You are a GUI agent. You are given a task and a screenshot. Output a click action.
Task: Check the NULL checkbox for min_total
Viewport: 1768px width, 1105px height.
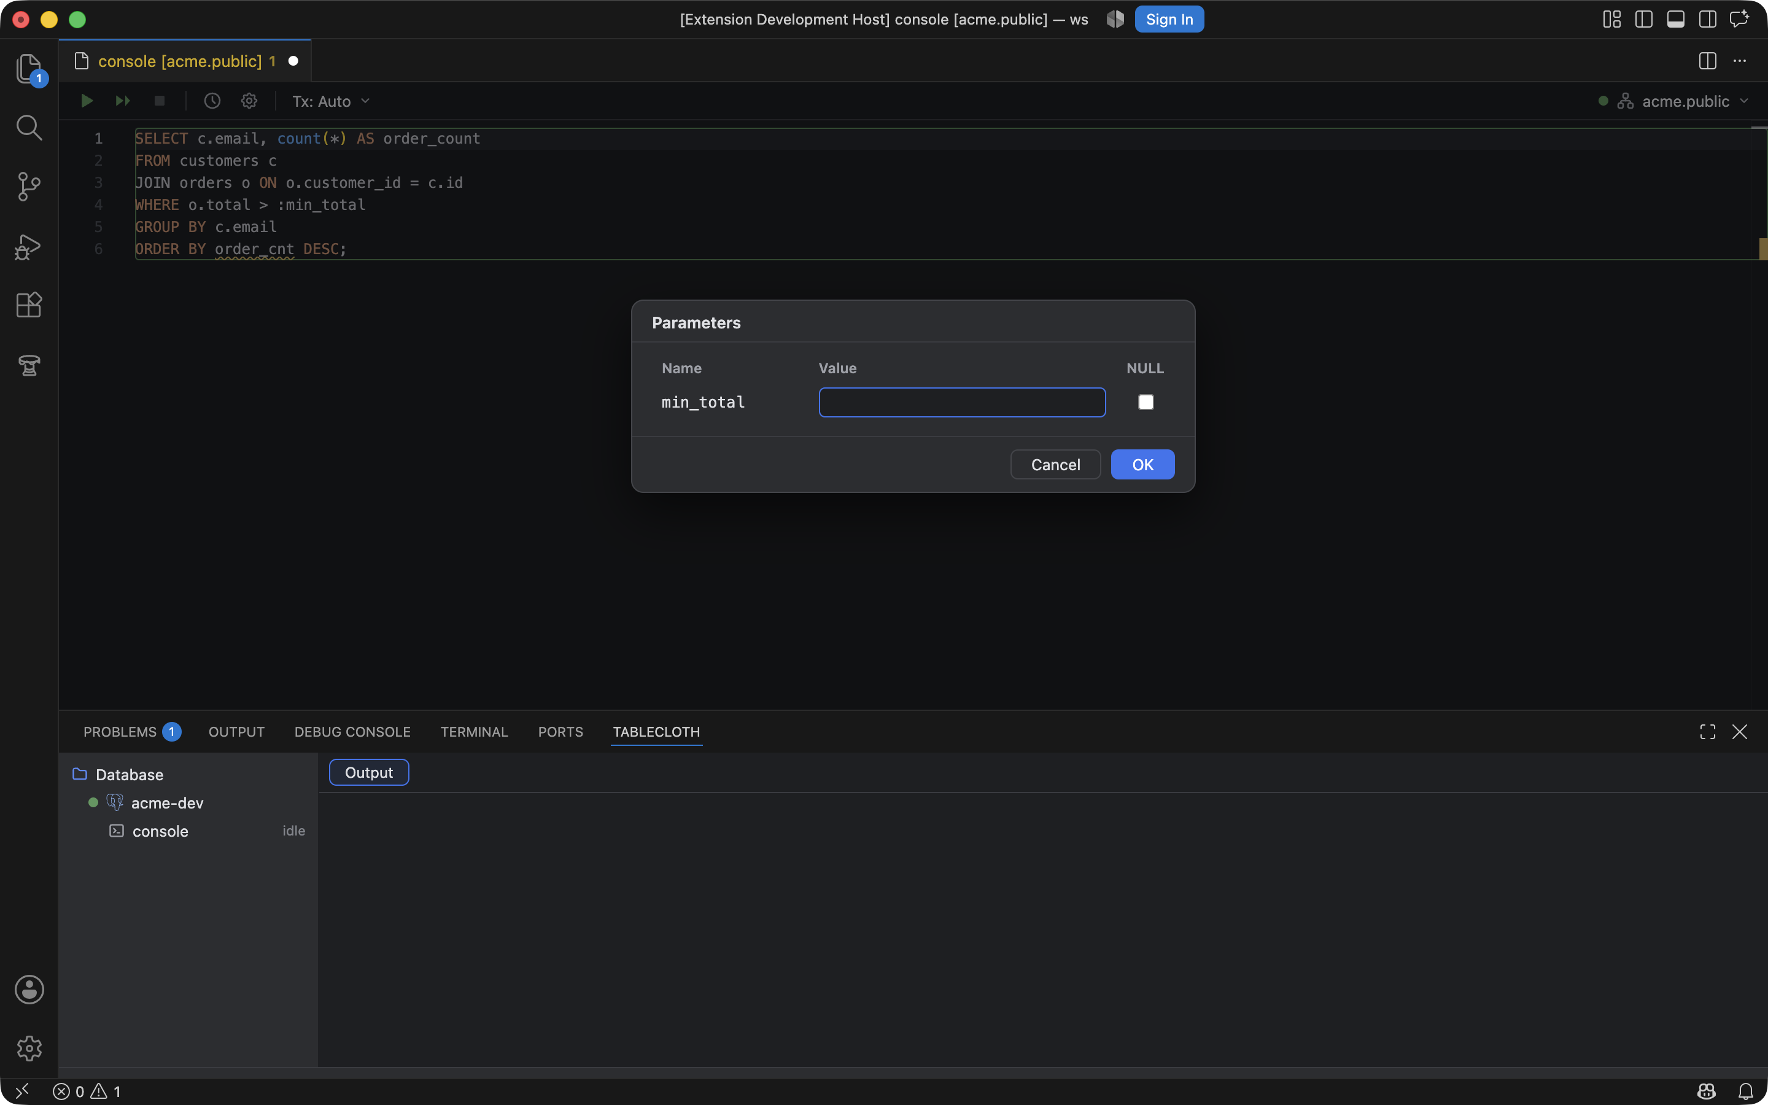click(x=1146, y=403)
